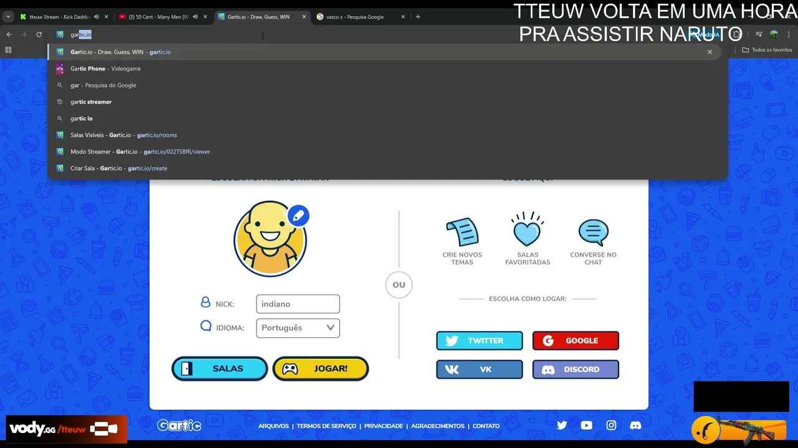Screen dimensions: 798x448
Task: Choose the Gartic Phone Videogame suggestion
Action: (x=385, y=68)
